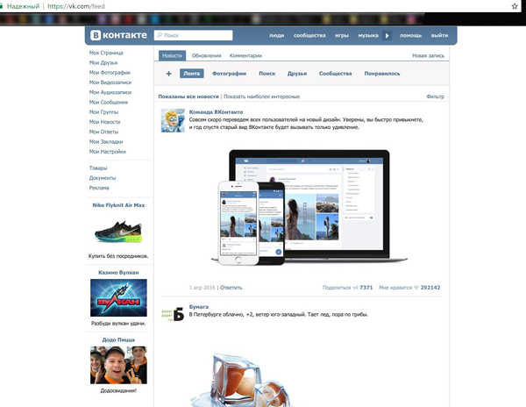Switch to the Обновления tab
526x407 pixels.
[x=206, y=55]
